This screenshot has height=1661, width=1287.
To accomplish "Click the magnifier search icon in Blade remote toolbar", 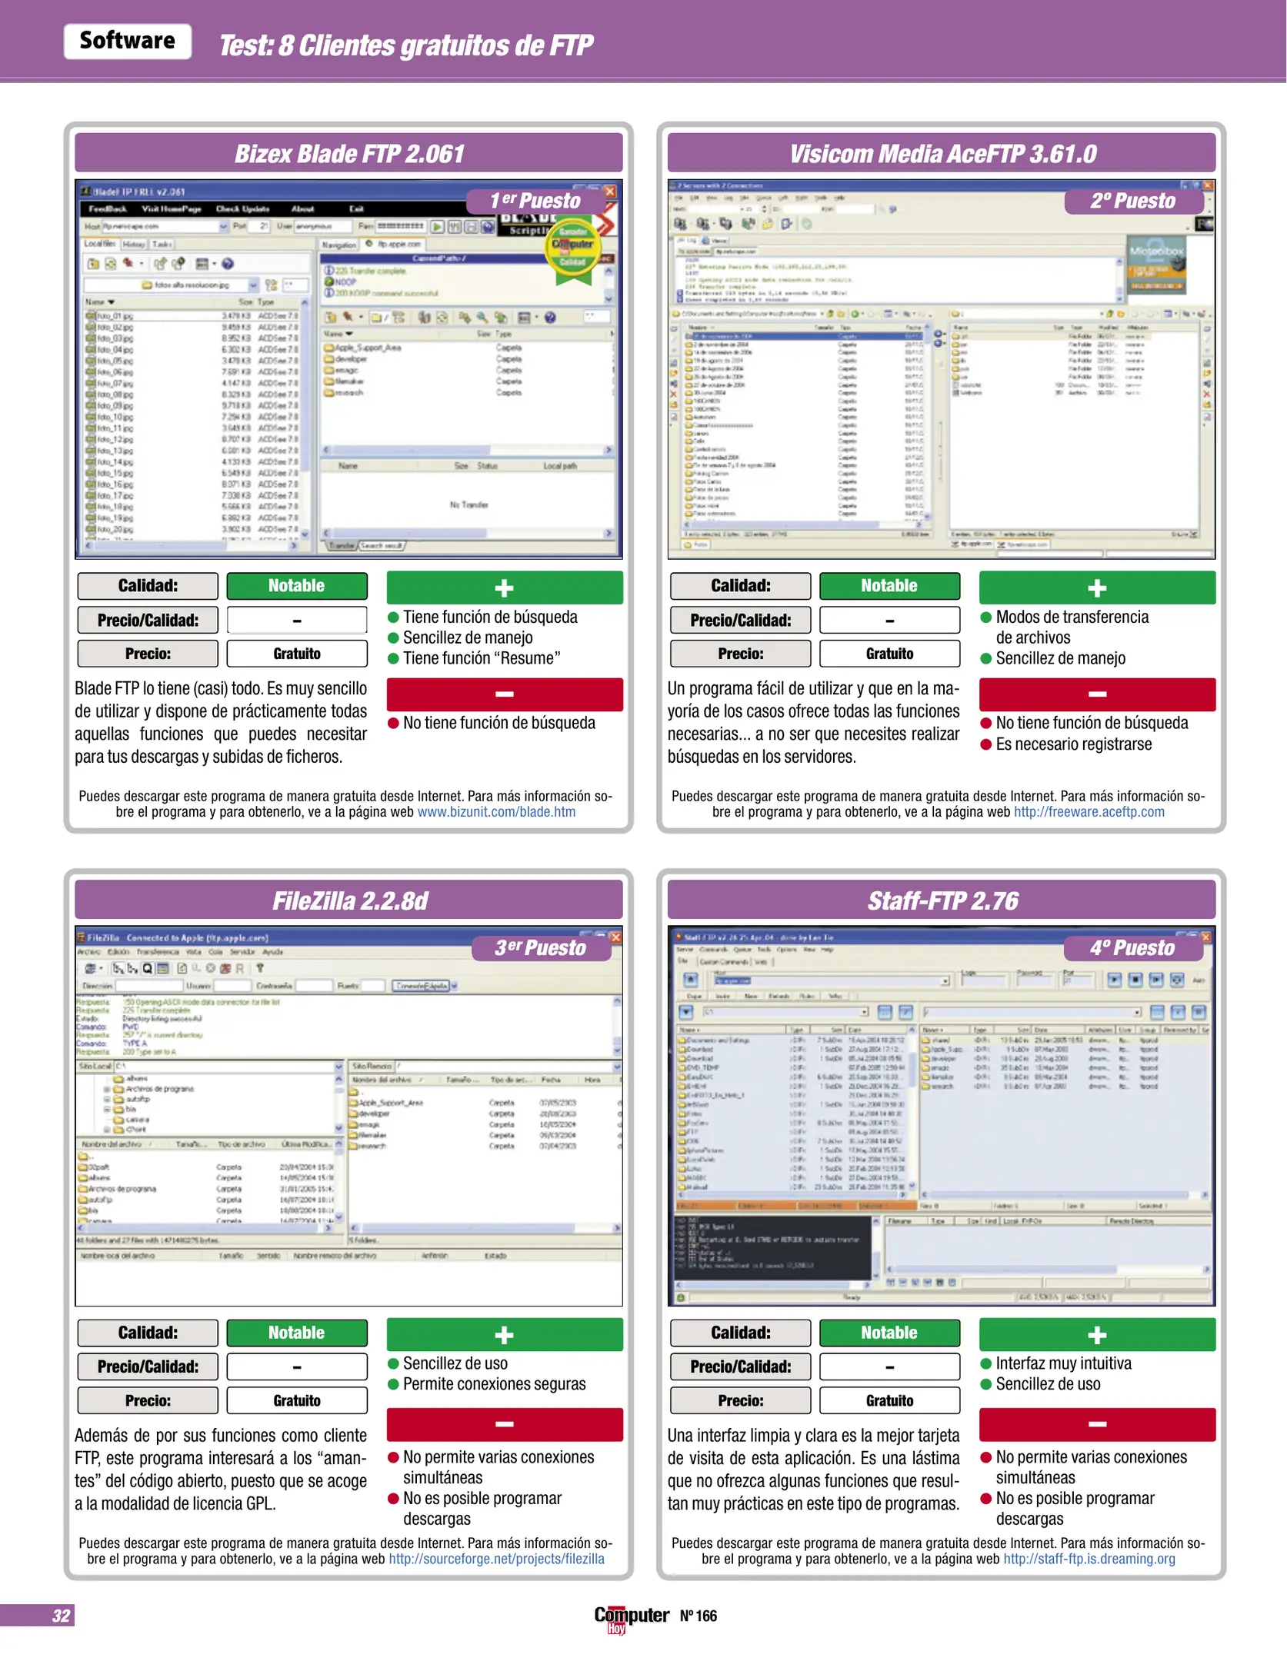I will point(482,317).
